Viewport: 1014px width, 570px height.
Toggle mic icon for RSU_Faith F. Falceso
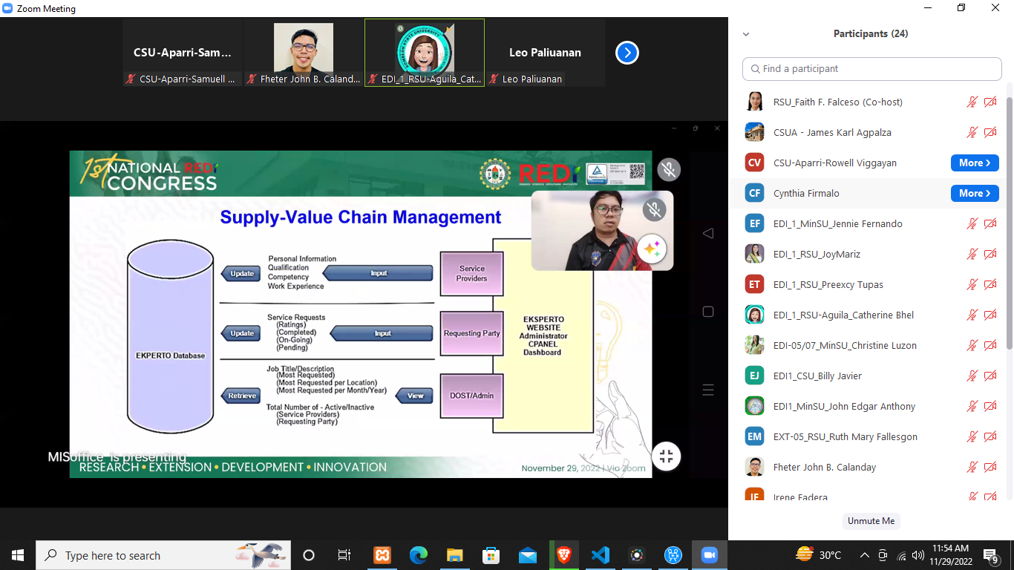[x=972, y=102]
